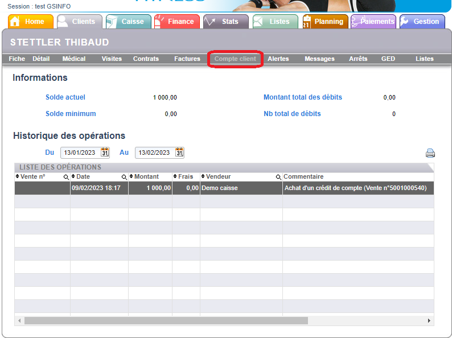Click the Du start date field

[80, 152]
